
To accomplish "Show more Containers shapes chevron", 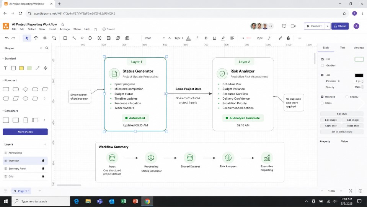I will pos(44,120).
